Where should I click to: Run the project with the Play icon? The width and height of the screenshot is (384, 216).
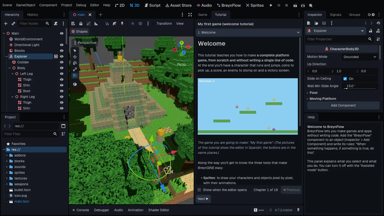[271, 5]
